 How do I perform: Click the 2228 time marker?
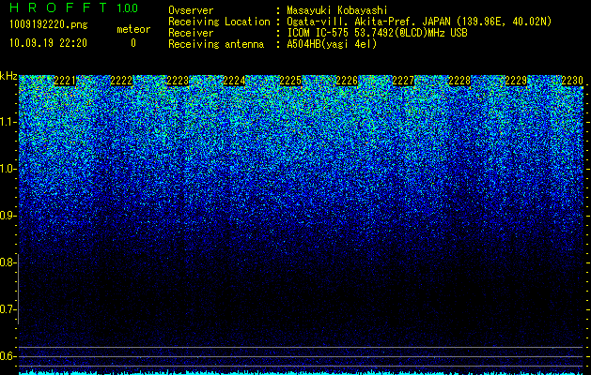459,81
